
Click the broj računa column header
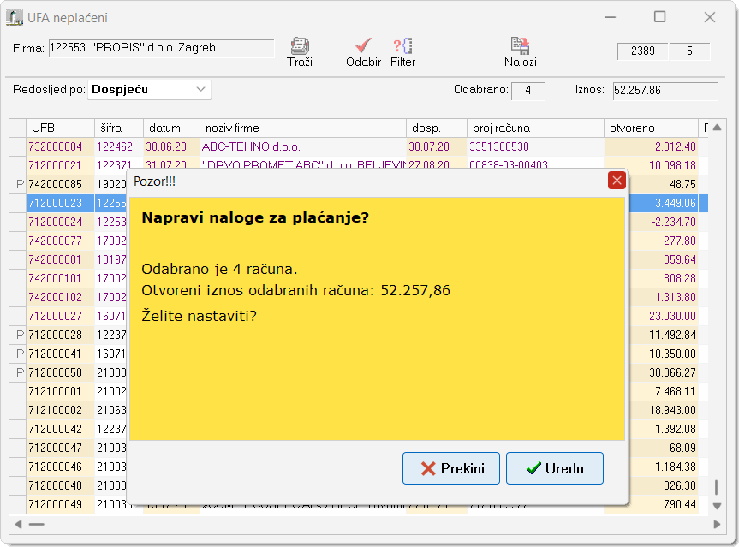(x=535, y=128)
